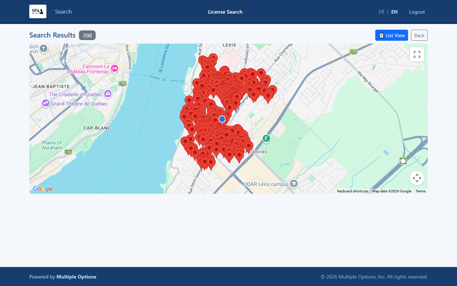The height and width of the screenshot is (286, 457).
Task: Go back with the Back button
Action: click(x=419, y=35)
